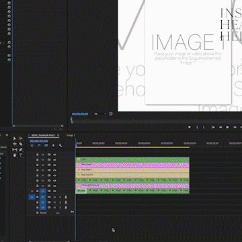Image resolution: width=242 pixels, height=242 pixels.
Task: Click the icon right of Fit dropdown
Action: (x=111, y=114)
